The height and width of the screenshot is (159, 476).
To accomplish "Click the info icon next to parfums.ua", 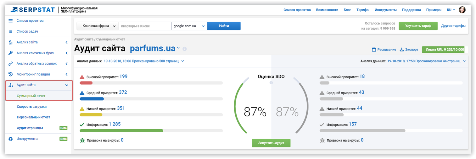I will (185, 49).
